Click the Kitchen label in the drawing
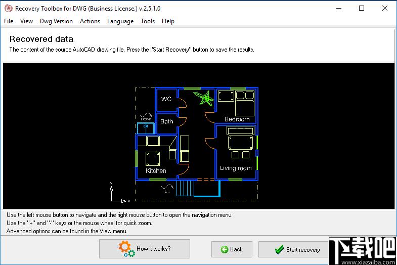This screenshot has width=397, height=265. tap(156, 171)
